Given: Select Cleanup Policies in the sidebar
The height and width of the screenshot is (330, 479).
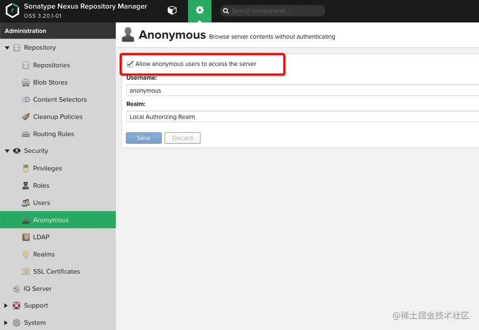Looking at the screenshot, I should (x=58, y=117).
